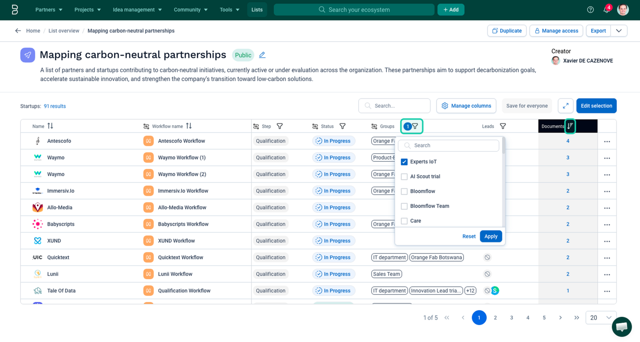Screen dimensions: 640x342
Task: Click the Duplicate button
Action: click(x=507, y=31)
